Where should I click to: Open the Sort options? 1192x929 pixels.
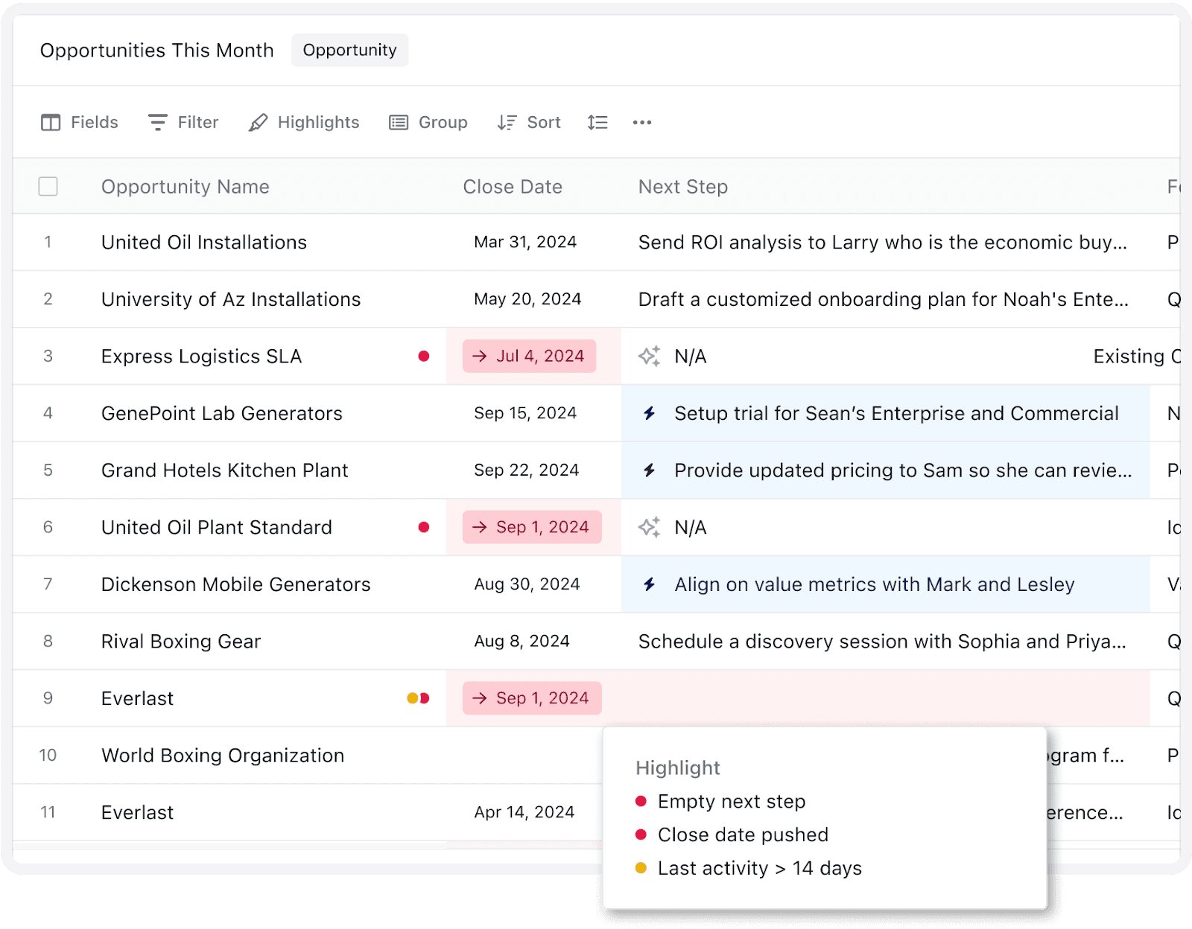tap(528, 122)
